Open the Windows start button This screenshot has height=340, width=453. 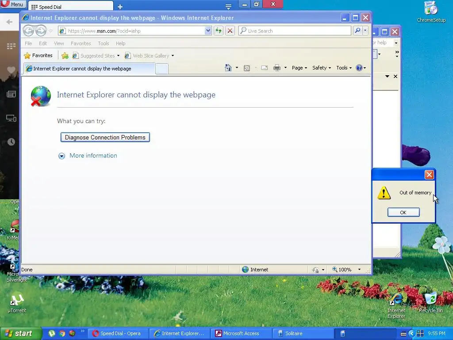click(x=20, y=333)
